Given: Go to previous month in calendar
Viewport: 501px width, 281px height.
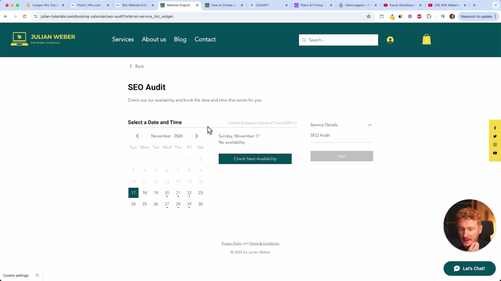Looking at the screenshot, I should coord(137,136).
